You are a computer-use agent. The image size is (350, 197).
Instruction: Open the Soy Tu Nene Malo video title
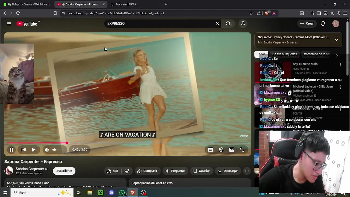(305, 64)
